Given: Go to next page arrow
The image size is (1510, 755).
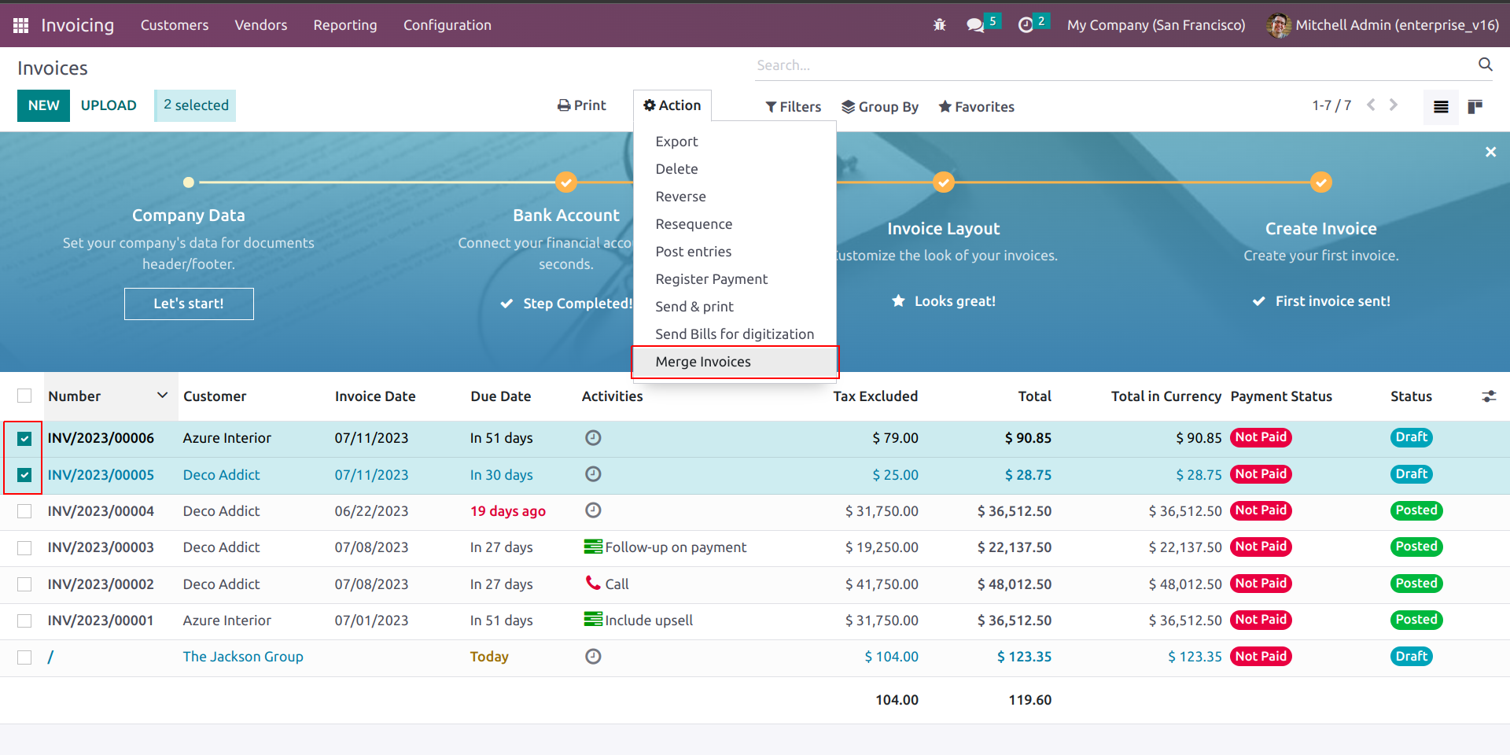Looking at the screenshot, I should coord(1394,105).
